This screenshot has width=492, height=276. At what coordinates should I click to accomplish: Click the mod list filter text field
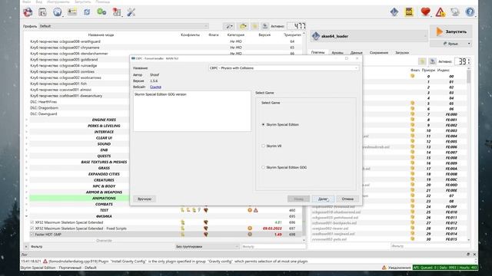point(274,247)
